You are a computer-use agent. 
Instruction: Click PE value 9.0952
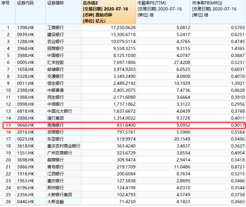[183, 125]
